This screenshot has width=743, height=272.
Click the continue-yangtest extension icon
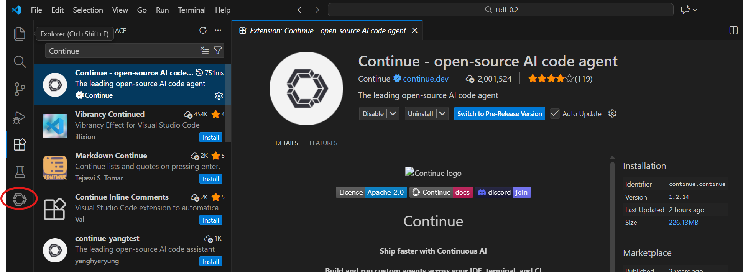(55, 250)
